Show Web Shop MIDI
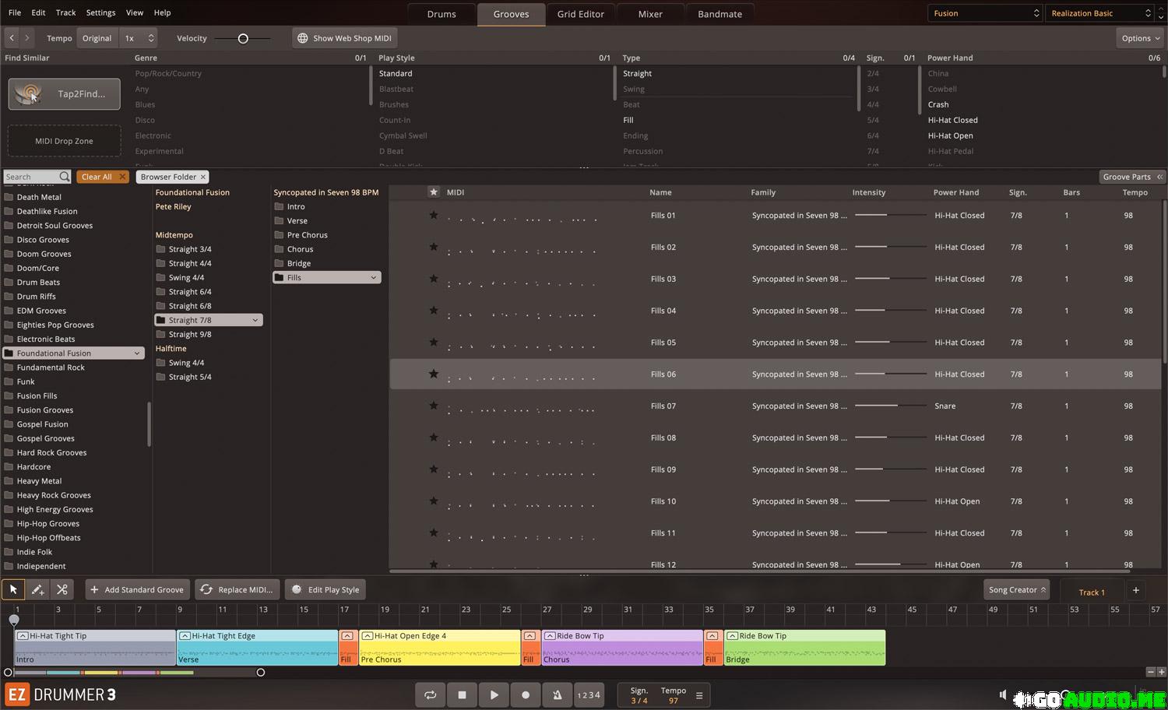1168x710 pixels. [x=345, y=37]
